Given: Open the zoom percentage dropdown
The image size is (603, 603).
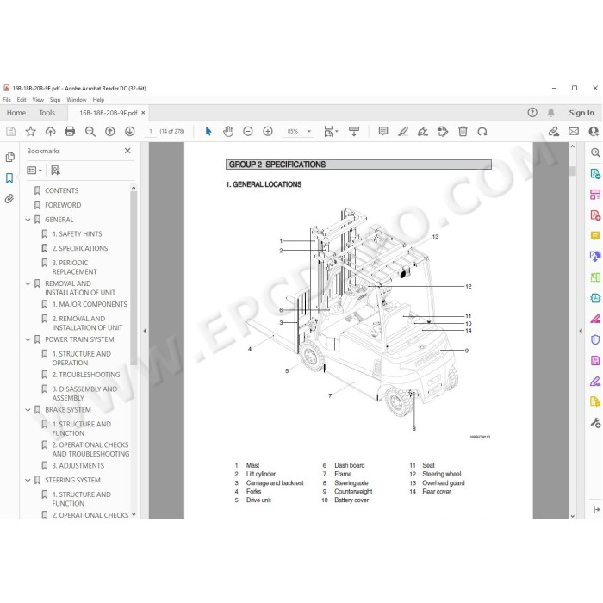Looking at the screenshot, I should click(x=308, y=132).
